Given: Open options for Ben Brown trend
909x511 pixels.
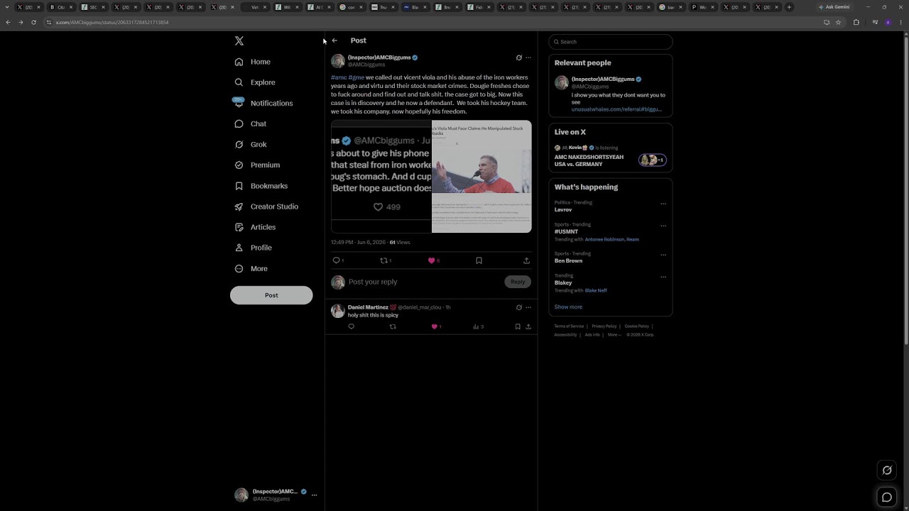Looking at the screenshot, I should pos(663,255).
